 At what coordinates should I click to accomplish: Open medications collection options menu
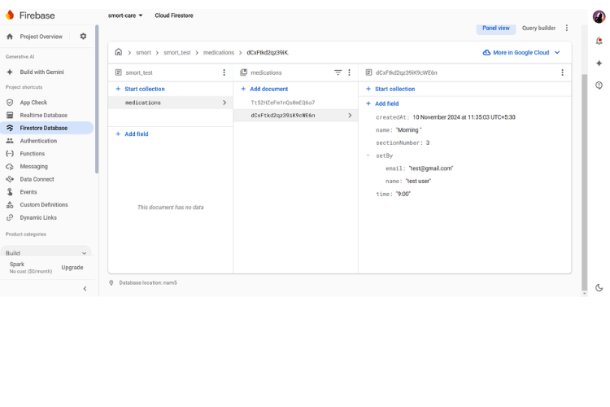pos(350,72)
